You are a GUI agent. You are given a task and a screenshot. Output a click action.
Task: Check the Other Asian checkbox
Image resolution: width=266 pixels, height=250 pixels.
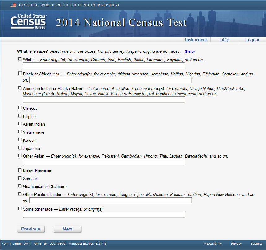tap(20, 156)
